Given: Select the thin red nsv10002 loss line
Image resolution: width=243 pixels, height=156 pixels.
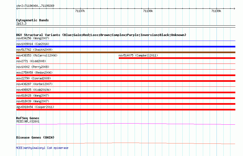Looking at the screenshot, I should point(126,69).
